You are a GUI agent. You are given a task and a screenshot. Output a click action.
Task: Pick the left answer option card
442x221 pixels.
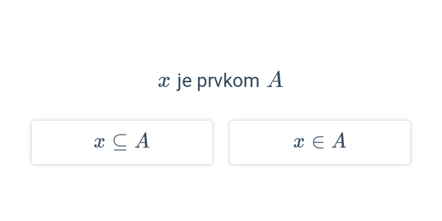122,143
